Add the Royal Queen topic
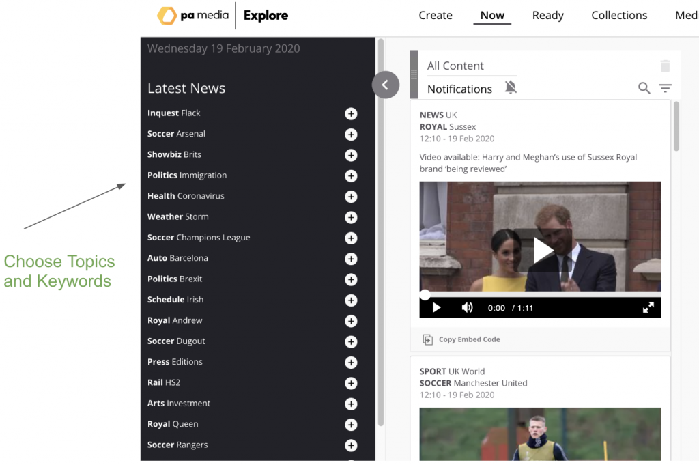The image size is (699, 465). point(351,425)
